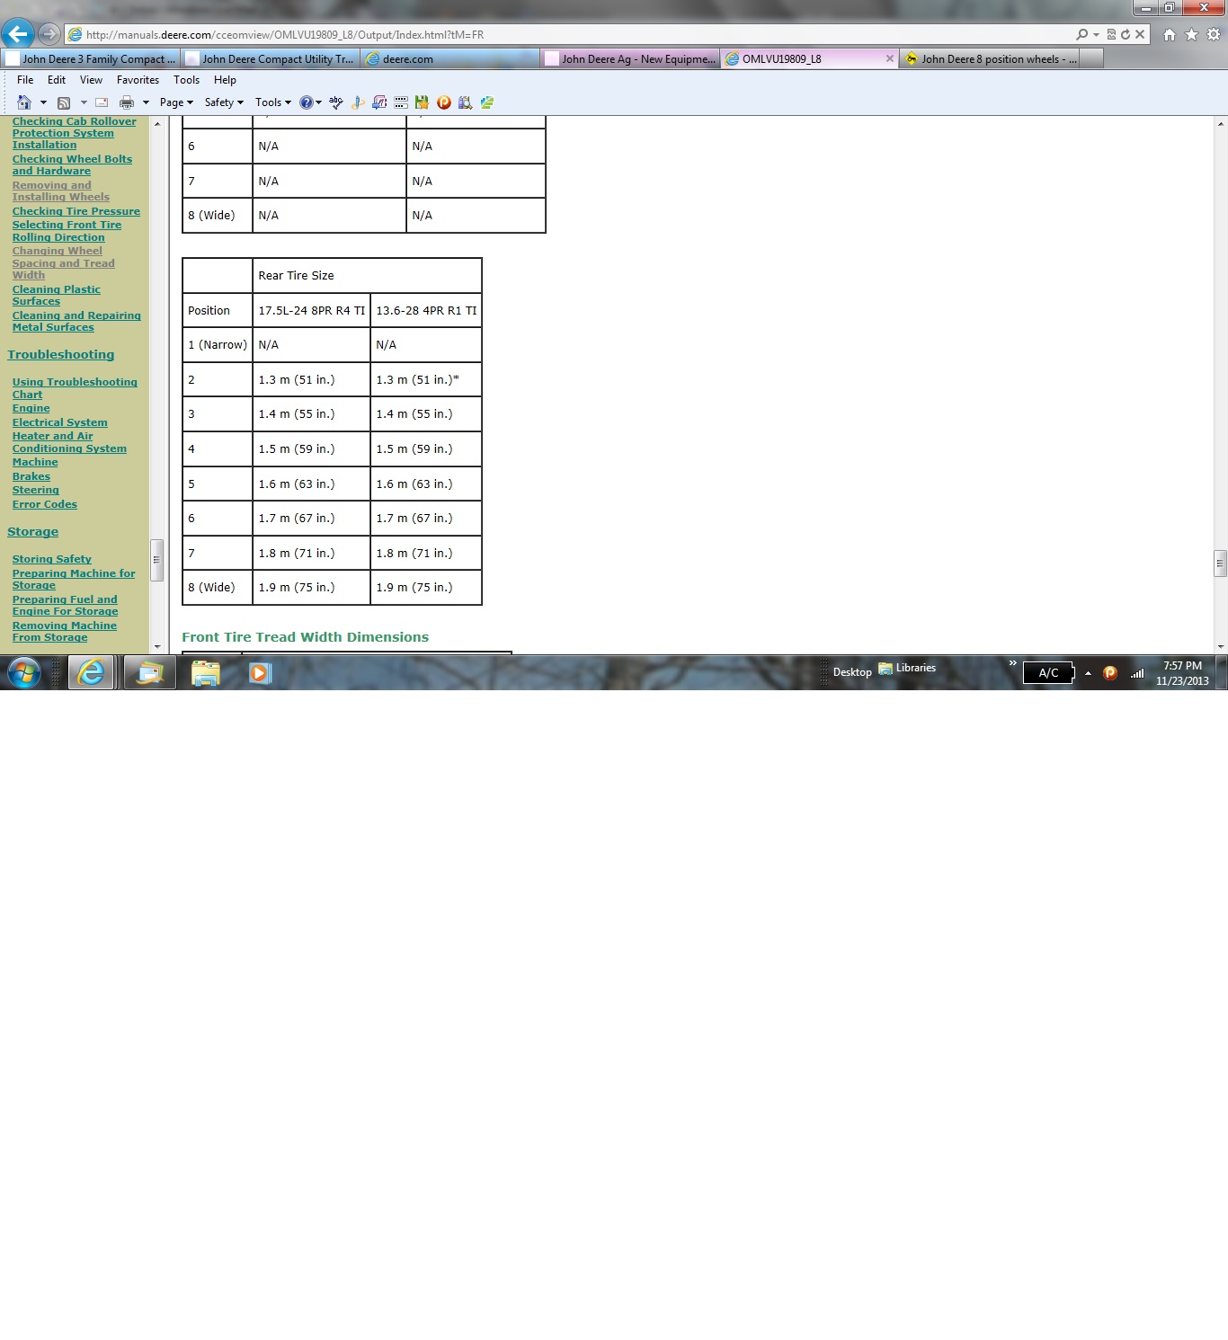Viewport: 1228px width, 1340px height.
Task: Open the Favorites menu in menu bar
Action: (138, 80)
